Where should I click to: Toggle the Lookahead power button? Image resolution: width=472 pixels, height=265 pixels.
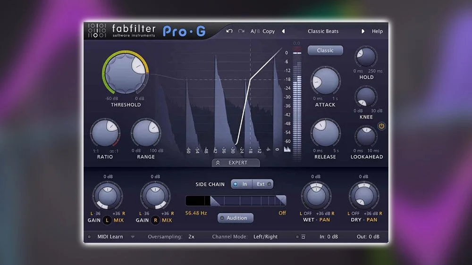tap(381, 126)
